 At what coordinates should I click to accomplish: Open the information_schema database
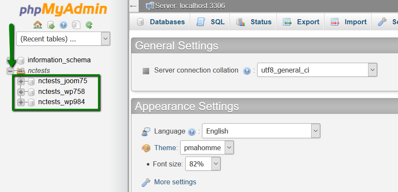pos(59,60)
